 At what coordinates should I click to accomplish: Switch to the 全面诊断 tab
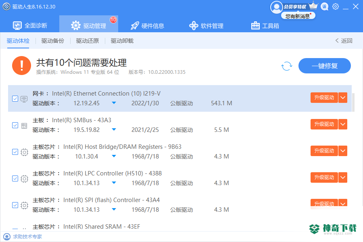tap(30, 25)
